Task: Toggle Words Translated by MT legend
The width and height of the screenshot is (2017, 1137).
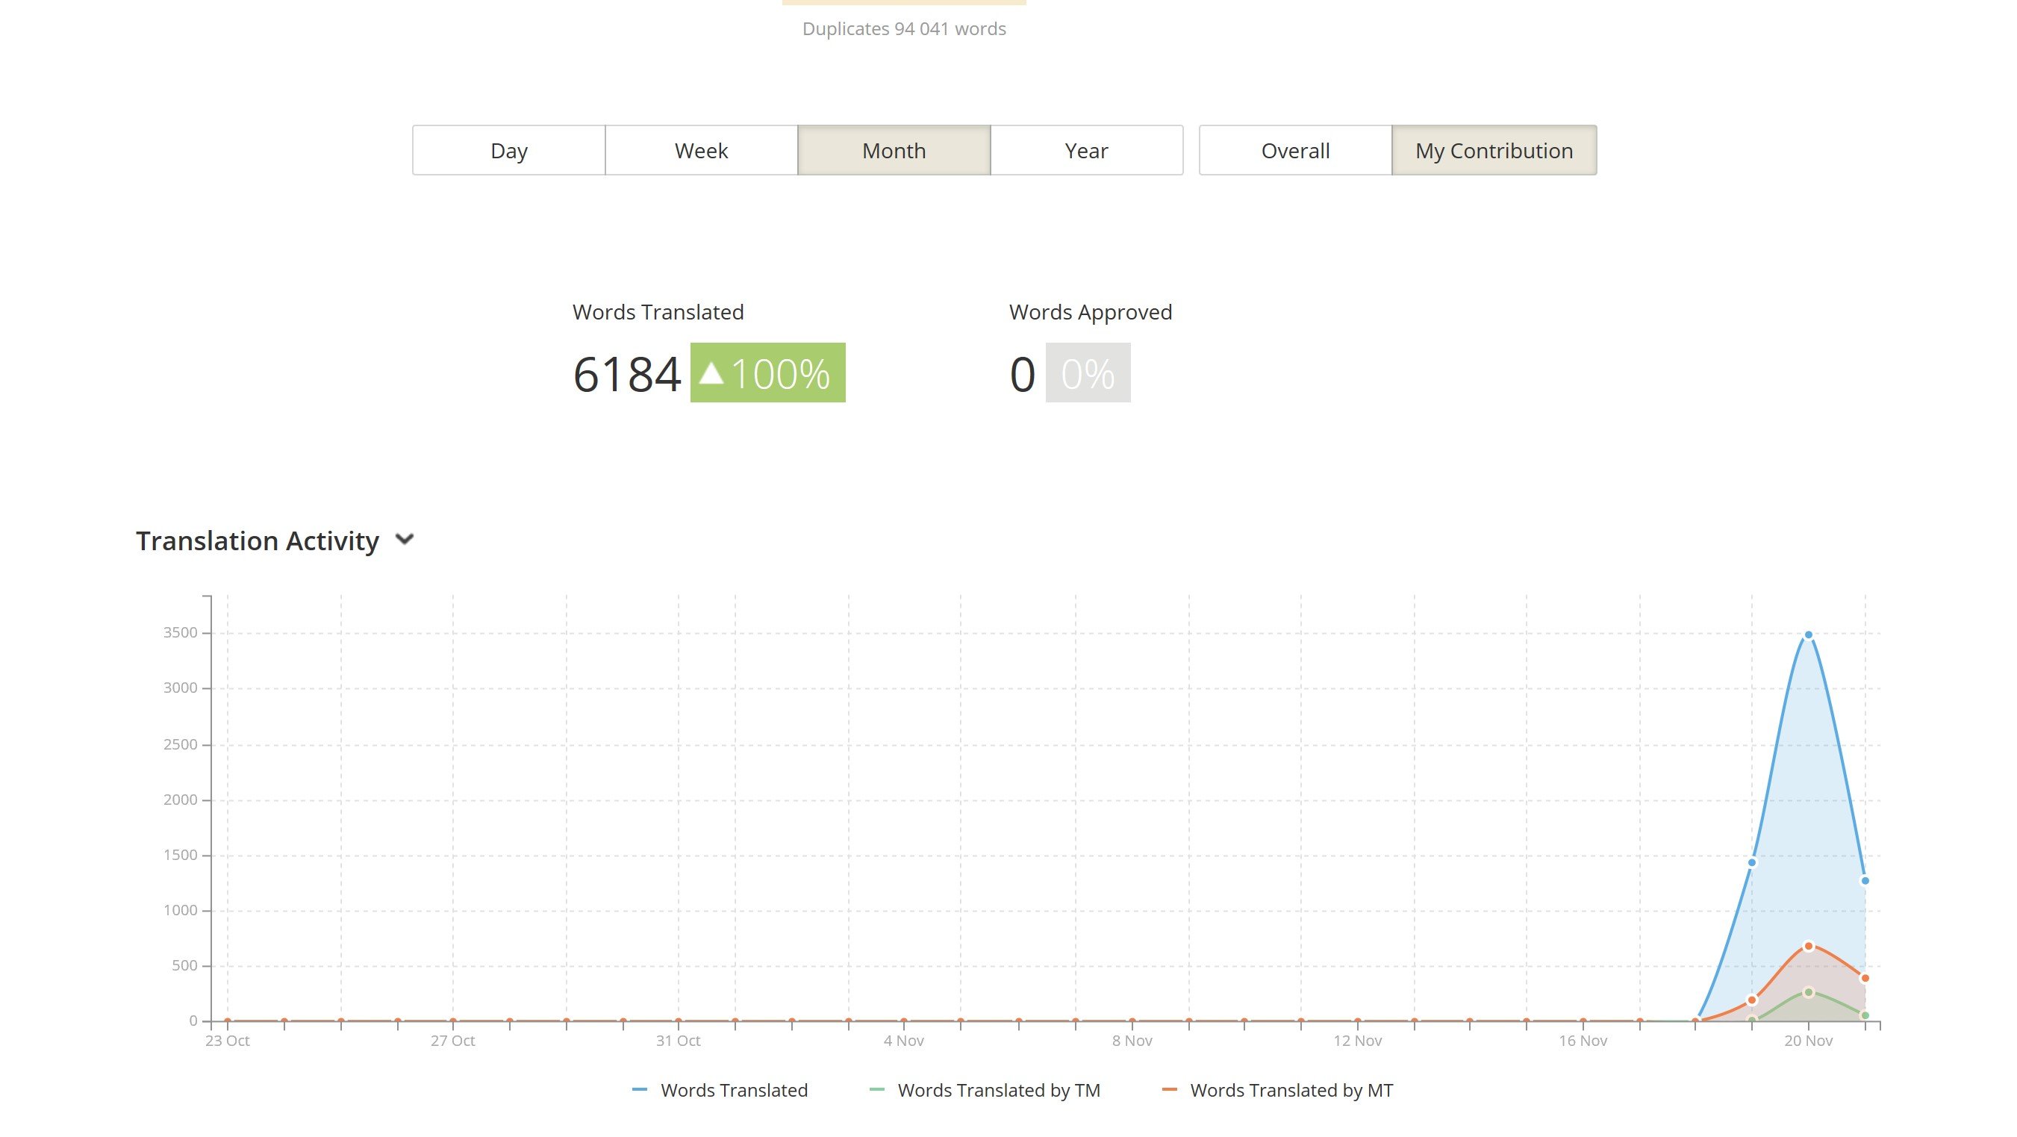Action: [1291, 1090]
